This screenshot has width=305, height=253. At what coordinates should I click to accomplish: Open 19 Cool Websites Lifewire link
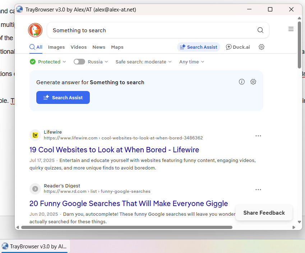click(x=114, y=150)
